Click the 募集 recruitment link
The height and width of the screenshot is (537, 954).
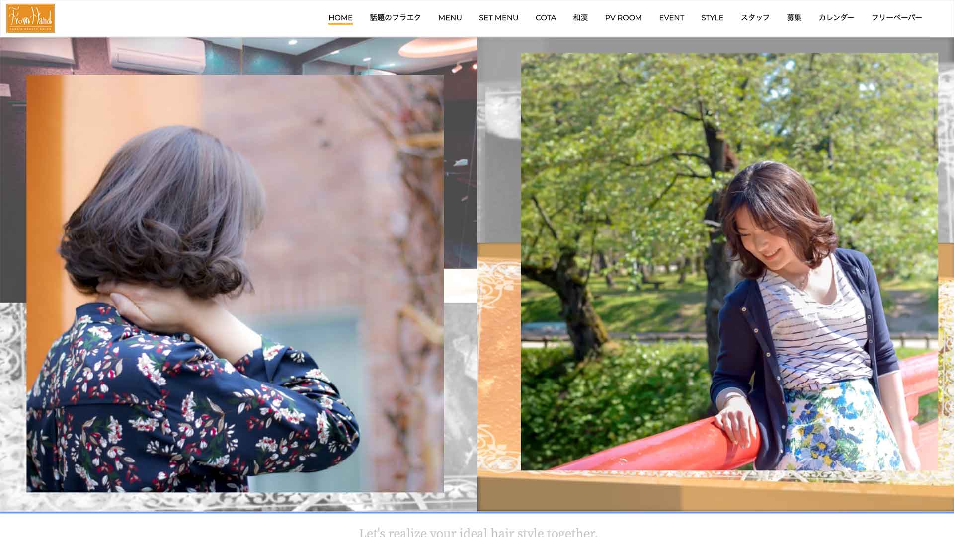(794, 18)
